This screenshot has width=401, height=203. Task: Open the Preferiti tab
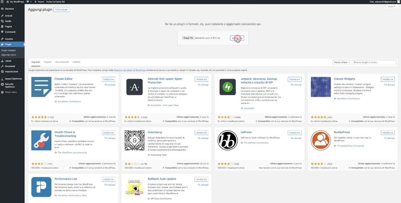pos(76,62)
